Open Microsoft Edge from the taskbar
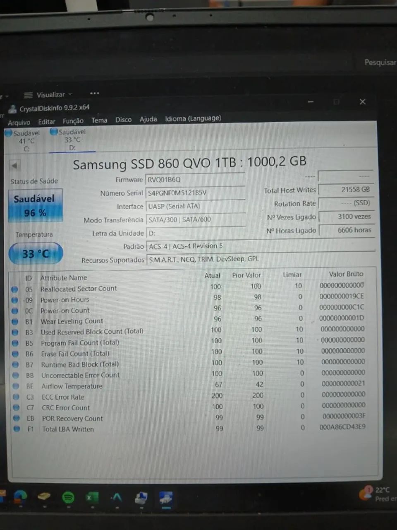Screen dimensions: 397x530 coord(20,496)
